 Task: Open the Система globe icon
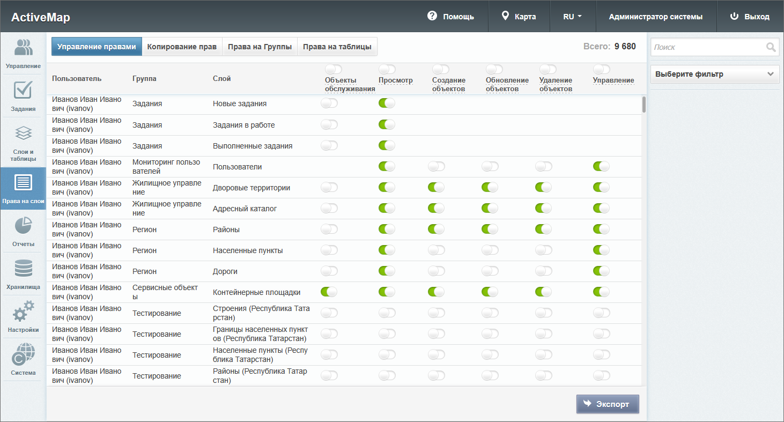[23, 354]
